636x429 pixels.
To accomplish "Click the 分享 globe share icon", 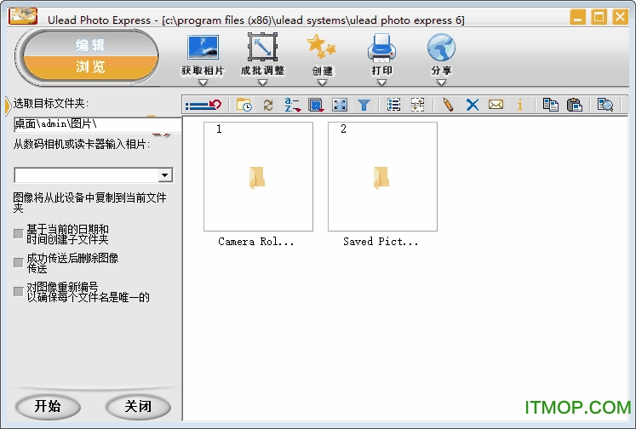I will [x=441, y=48].
